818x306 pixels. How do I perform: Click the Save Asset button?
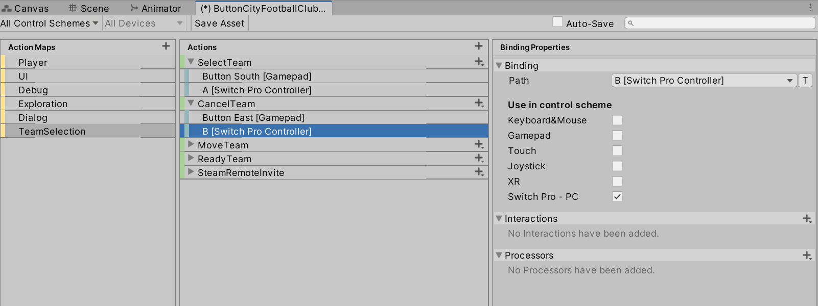tap(219, 23)
